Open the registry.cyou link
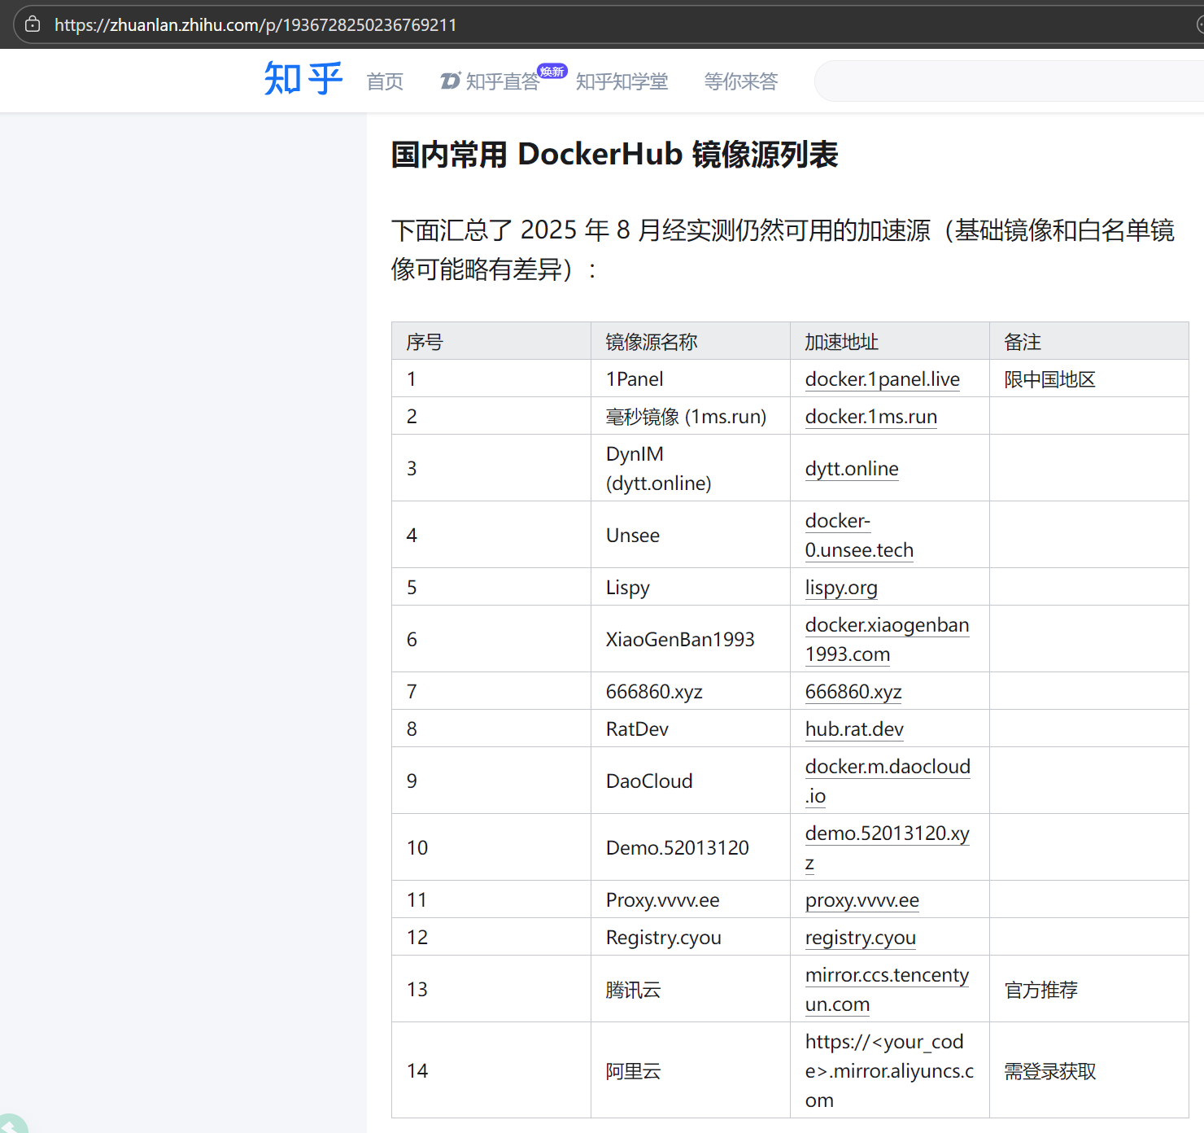 [x=860, y=938]
